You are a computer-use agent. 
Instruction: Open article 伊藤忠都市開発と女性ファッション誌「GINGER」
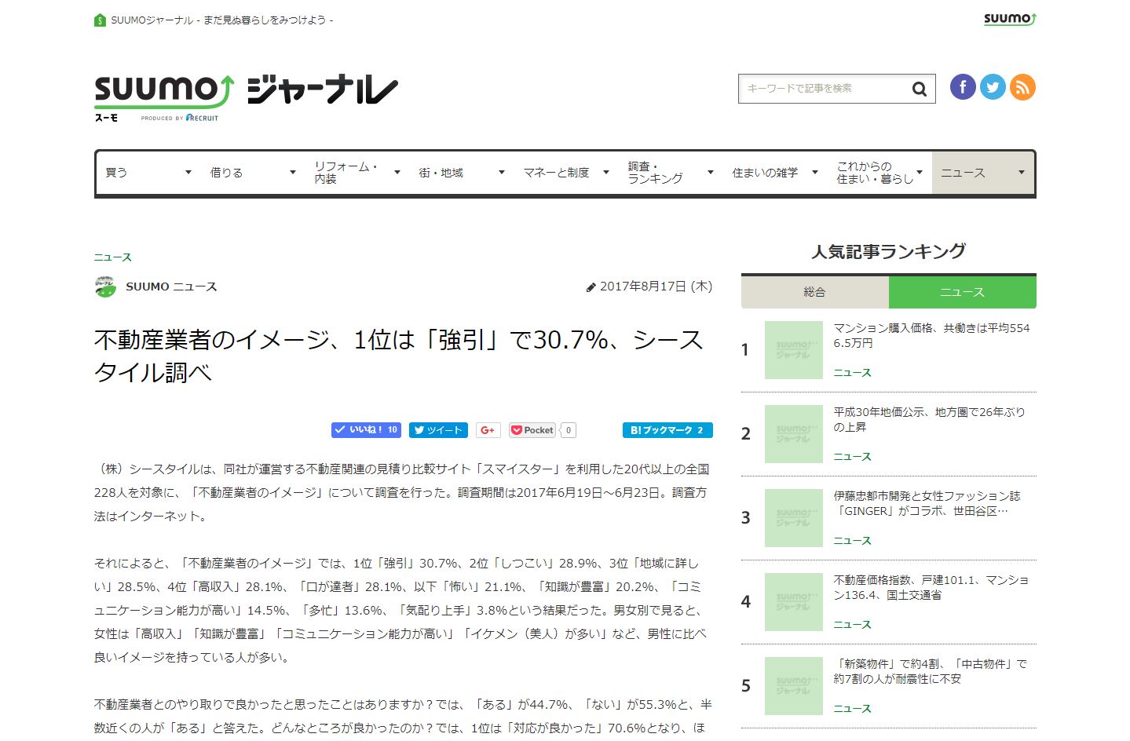pos(927,503)
